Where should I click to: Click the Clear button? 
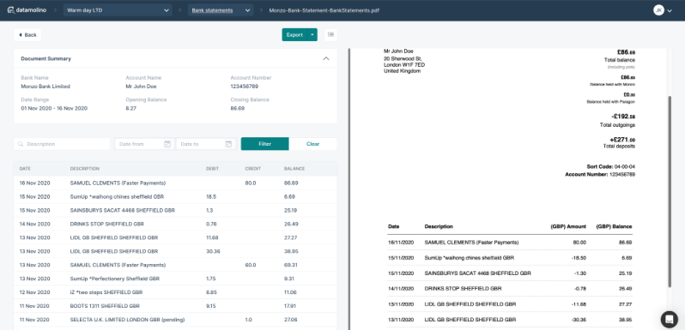pos(312,144)
